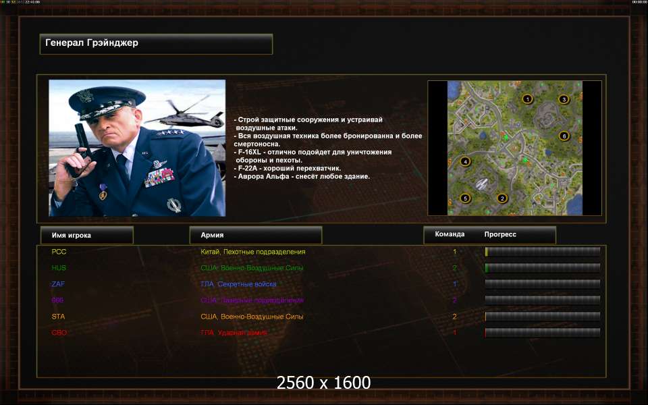Click team number for player 666
The image size is (648, 405).
454,300
